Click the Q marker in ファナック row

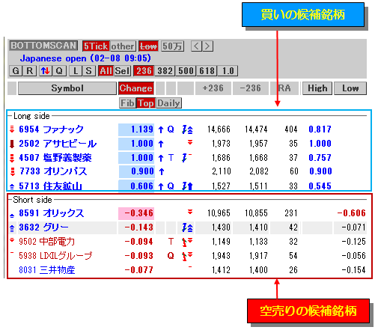coord(171,129)
